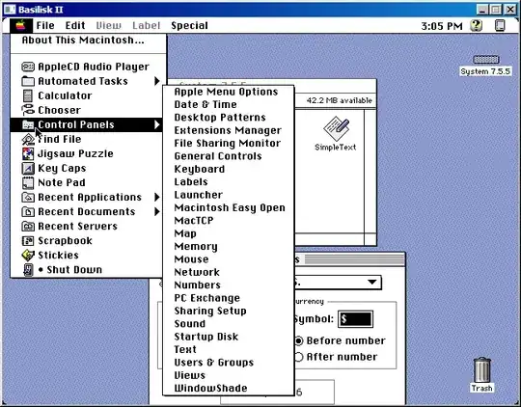This screenshot has width=521, height=407.
Task: Choose Mouse control panel
Action: [x=229, y=259]
